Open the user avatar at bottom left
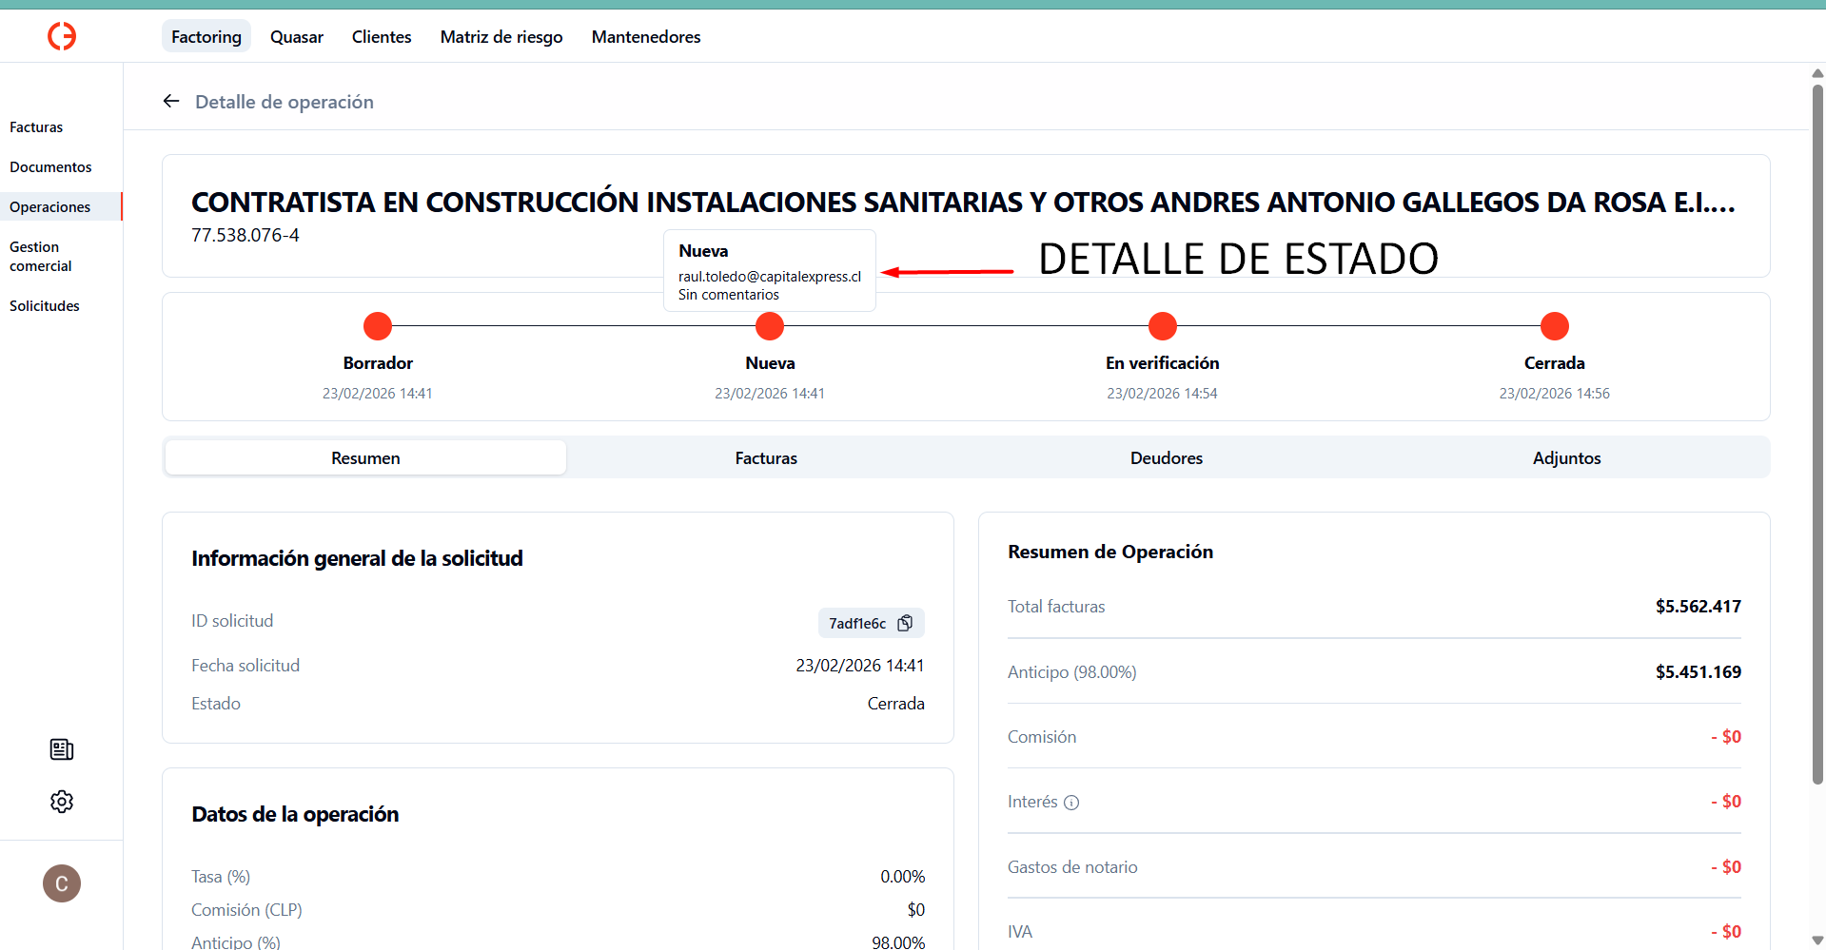Viewport: 1826px width, 950px height. pyautogui.click(x=61, y=883)
